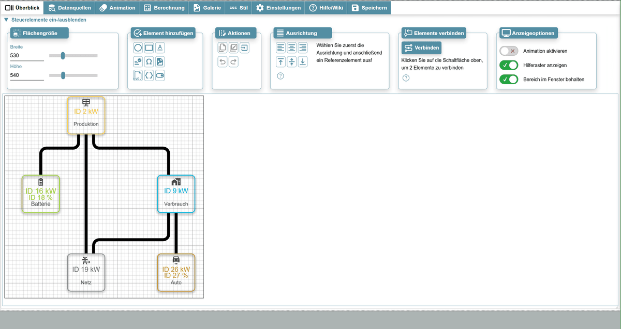Enable the Animation aktivieren switch
This screenshot has width=621, height=329.
pyautogui.click(x=508, y=51)
